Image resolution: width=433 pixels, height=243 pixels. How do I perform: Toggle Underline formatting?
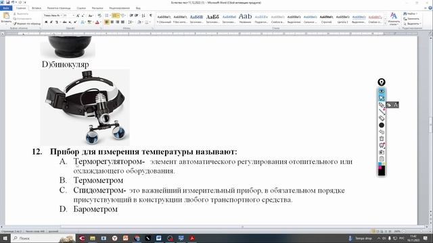click(57, 22)
